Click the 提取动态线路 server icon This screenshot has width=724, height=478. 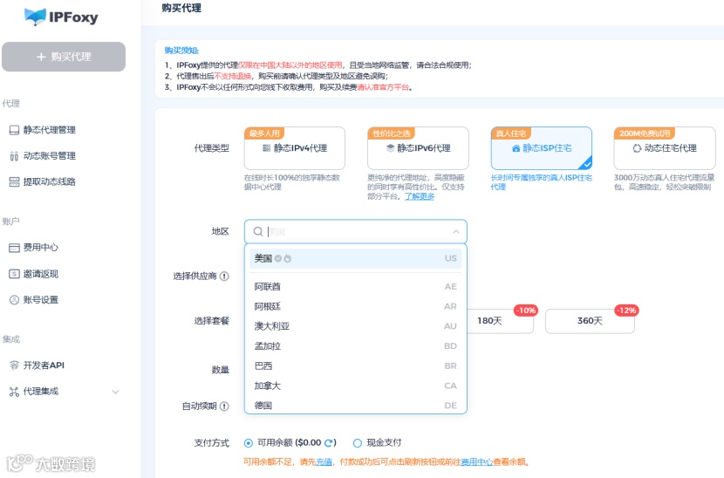[14, 182]
